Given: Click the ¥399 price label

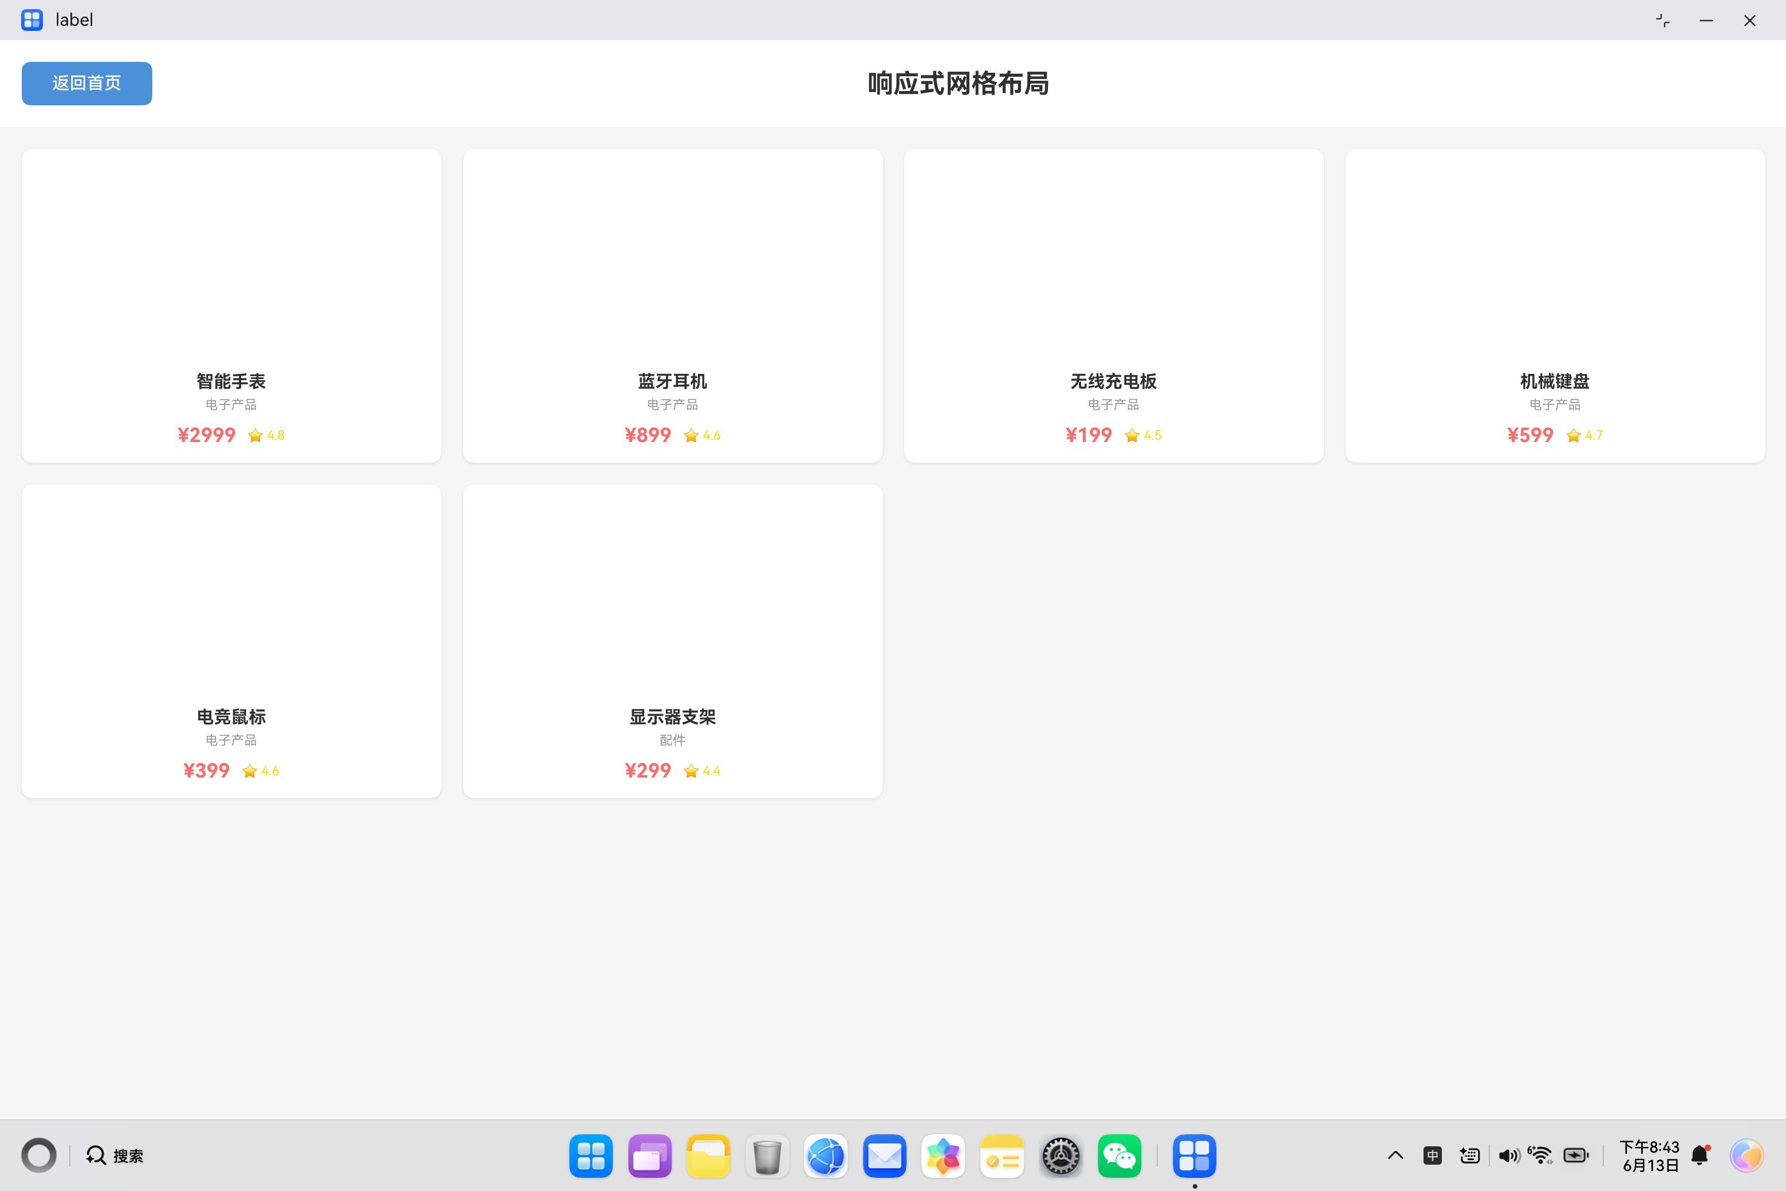Looking at the screenshot, I should pos(207,771).
